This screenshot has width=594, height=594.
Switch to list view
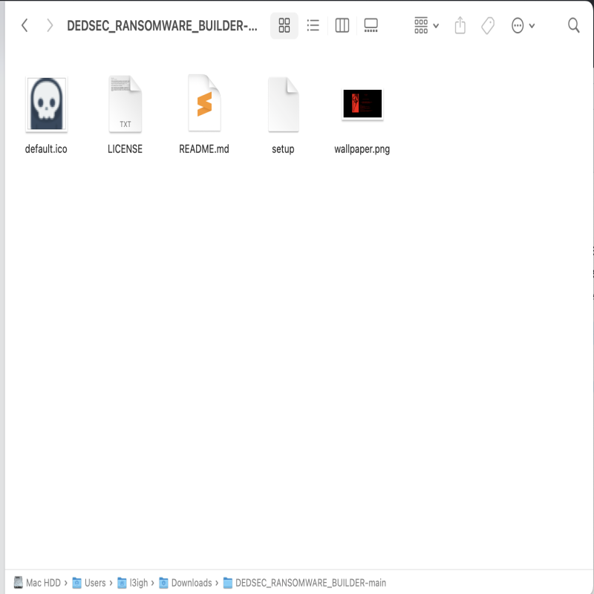coord(313,25)
